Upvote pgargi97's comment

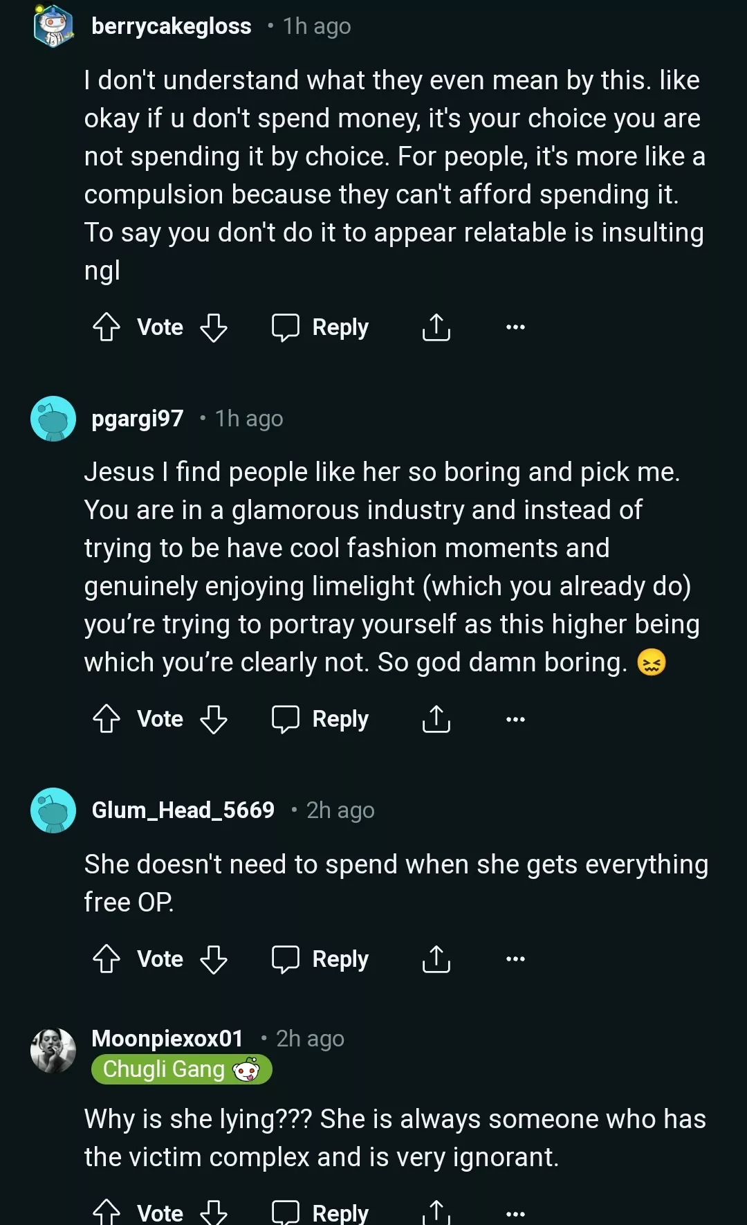pyautogui.click(x=107, y=719)
